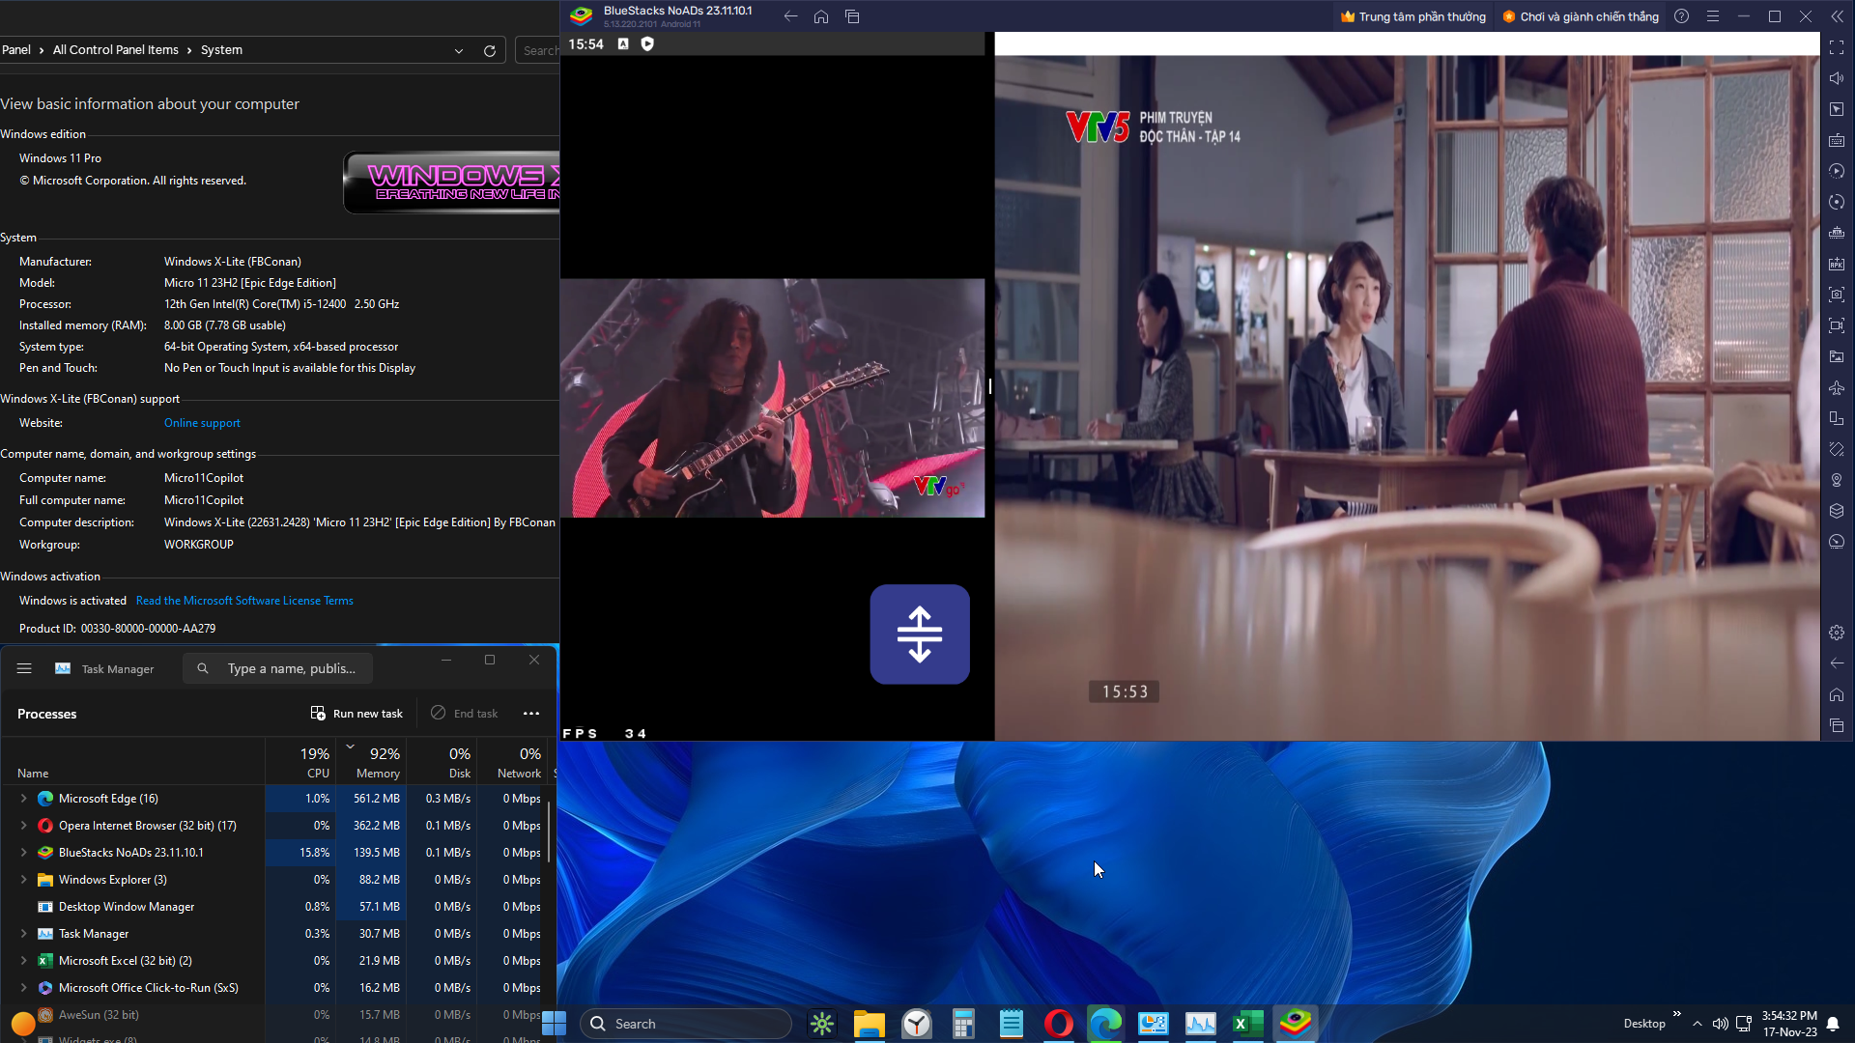Toggle BlueStacks fullscreen mode icon
The image size is (1855, 1043).
(x=1837, y=47)
